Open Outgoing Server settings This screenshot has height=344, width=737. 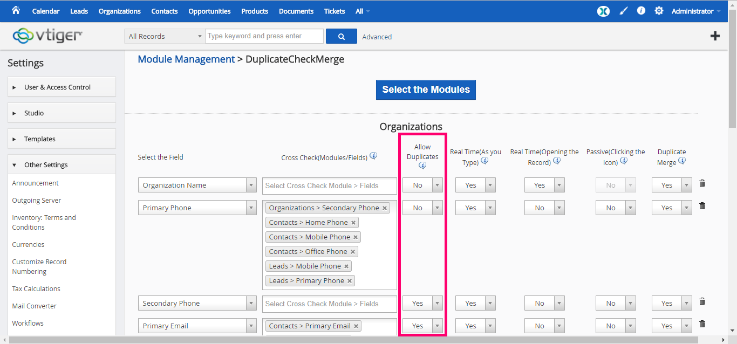point(37,200)
